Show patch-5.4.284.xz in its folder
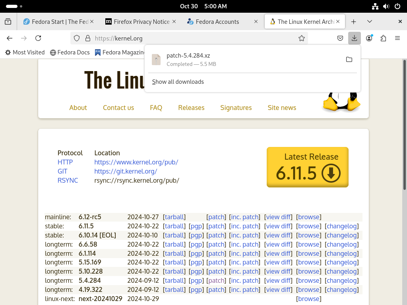The width and height of the screenshot is (407, 305). pyautogui.click(x=349, y=60)
